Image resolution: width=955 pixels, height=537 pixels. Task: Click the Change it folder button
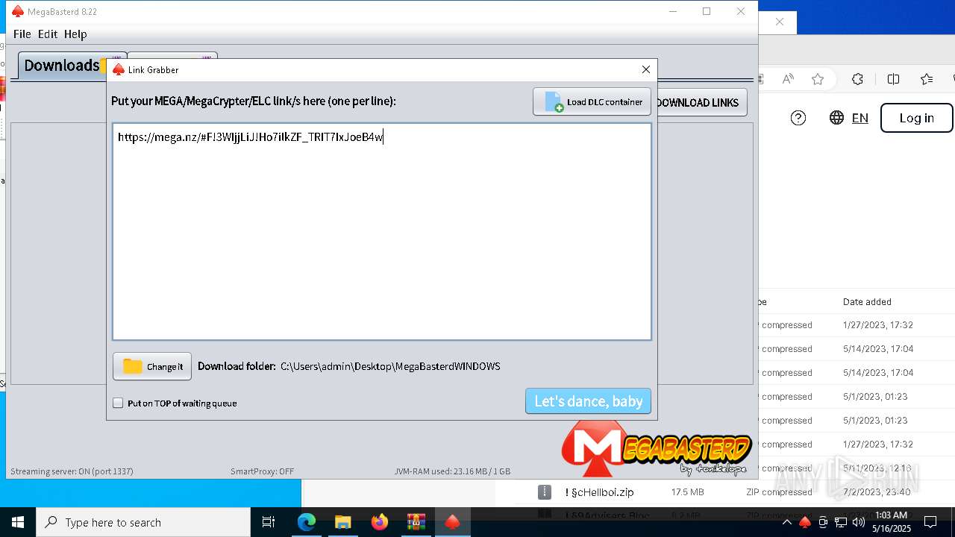[x=152, y=366]
